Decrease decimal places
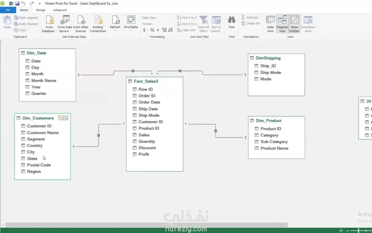The image size is (372, 233). tap(170, 30)
